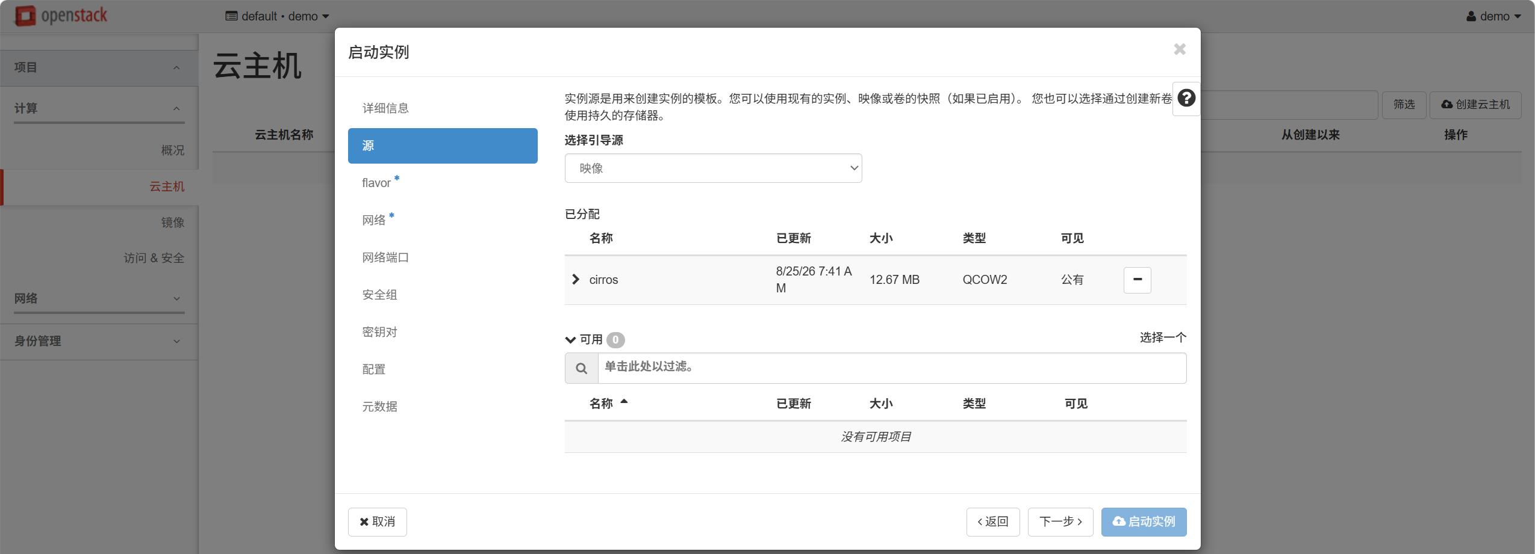Switch to the 密钥对 step
This screenshot has height=554, width=1535.
pos(443,332)
